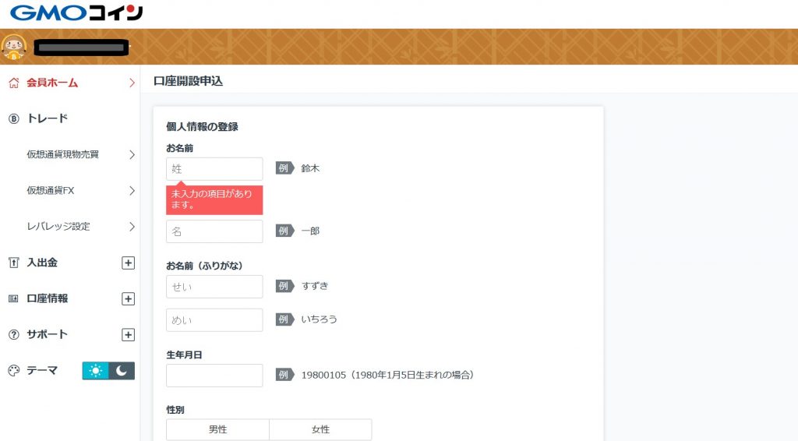Choose 男性 for gender
798x441 pixels.
coord(217,429)
